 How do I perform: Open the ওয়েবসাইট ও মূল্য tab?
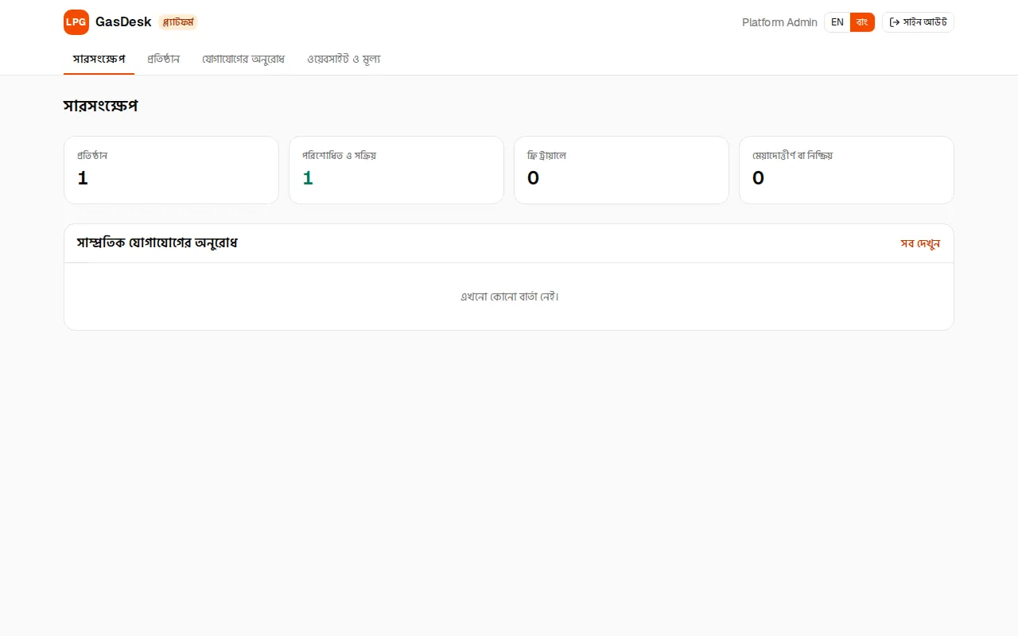344,60
